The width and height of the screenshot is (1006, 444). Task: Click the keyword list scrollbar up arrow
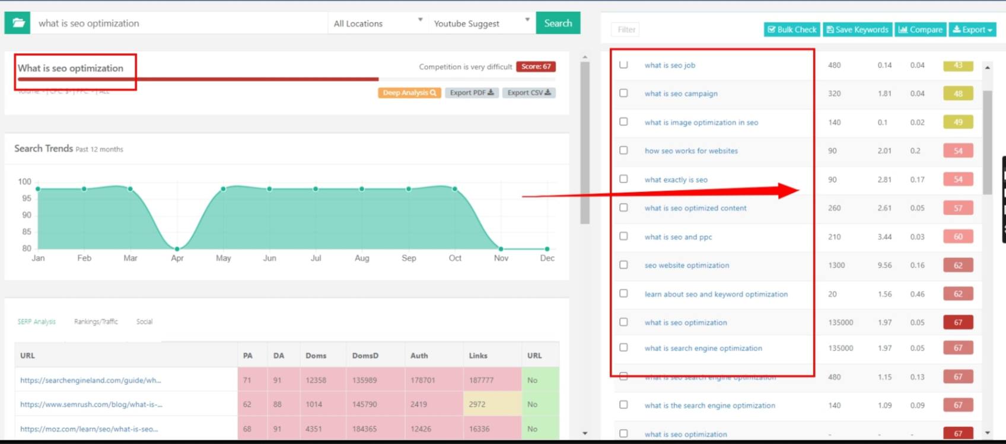(987, 68)
